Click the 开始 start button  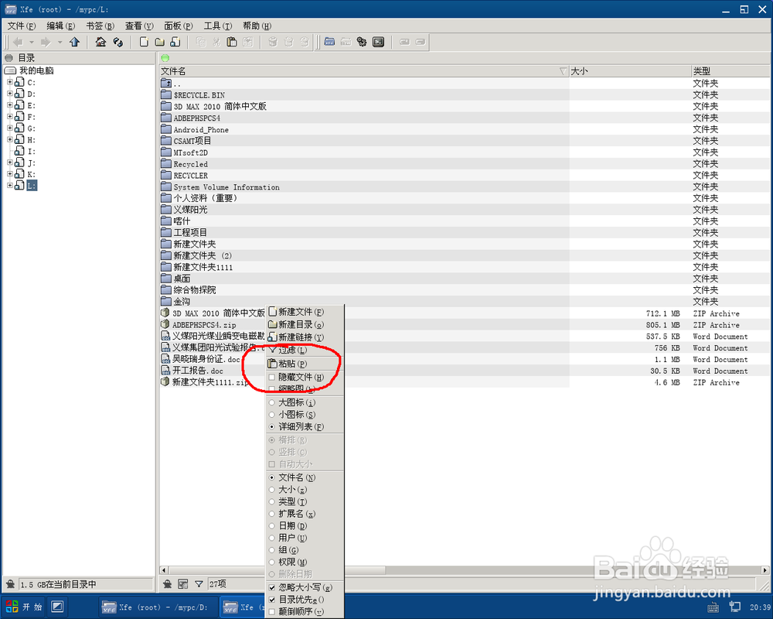click(23, 607)
